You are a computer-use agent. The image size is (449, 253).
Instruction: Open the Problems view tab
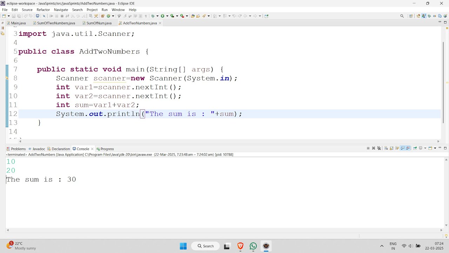pyautogui.click(x=16, y=149)
